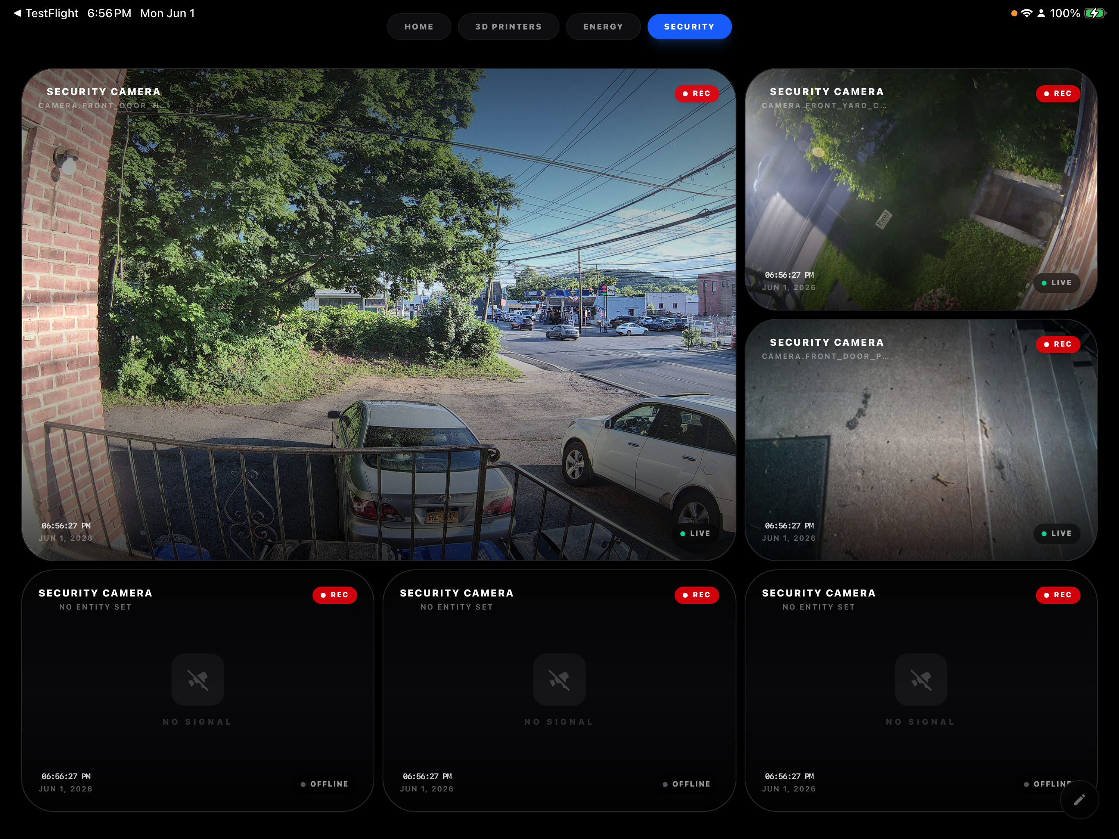Tap the Wi-Fi status icon
Image resolution: width=1119 pixels, height=839 pixels.
point(1026,13)
